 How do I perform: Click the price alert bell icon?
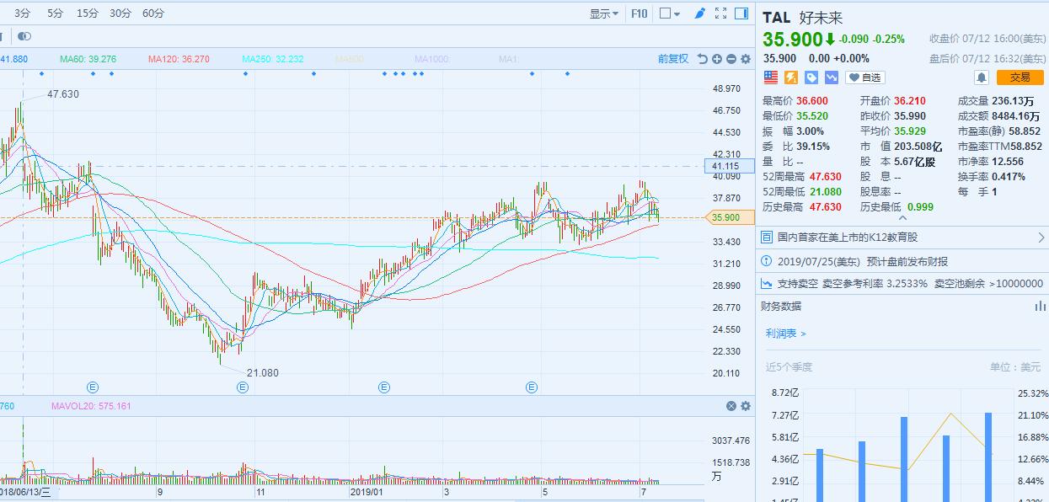[x=982, y=77]
